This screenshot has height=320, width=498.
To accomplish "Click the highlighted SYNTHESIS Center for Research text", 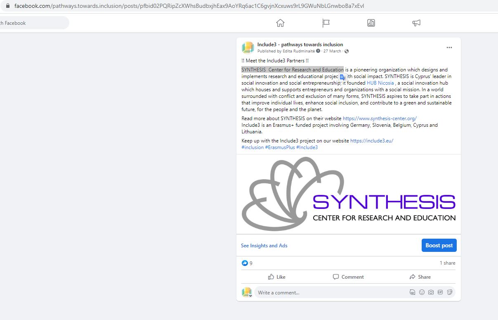I will 293,70.
